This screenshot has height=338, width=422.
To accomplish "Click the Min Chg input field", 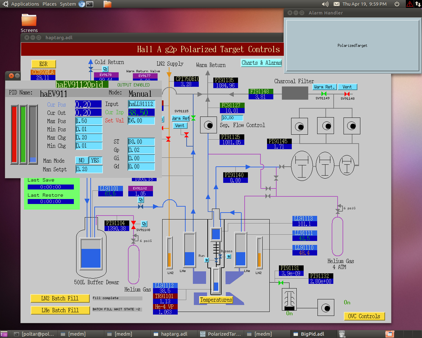I will tap(89, 146).
